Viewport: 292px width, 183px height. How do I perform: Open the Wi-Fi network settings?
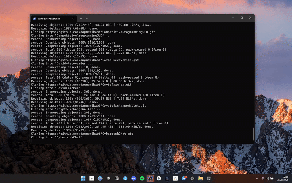tap(262, 178)
